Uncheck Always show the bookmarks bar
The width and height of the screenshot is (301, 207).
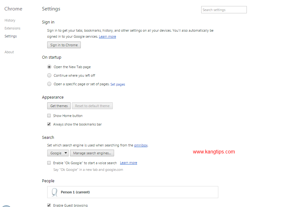tap(49, 124)
